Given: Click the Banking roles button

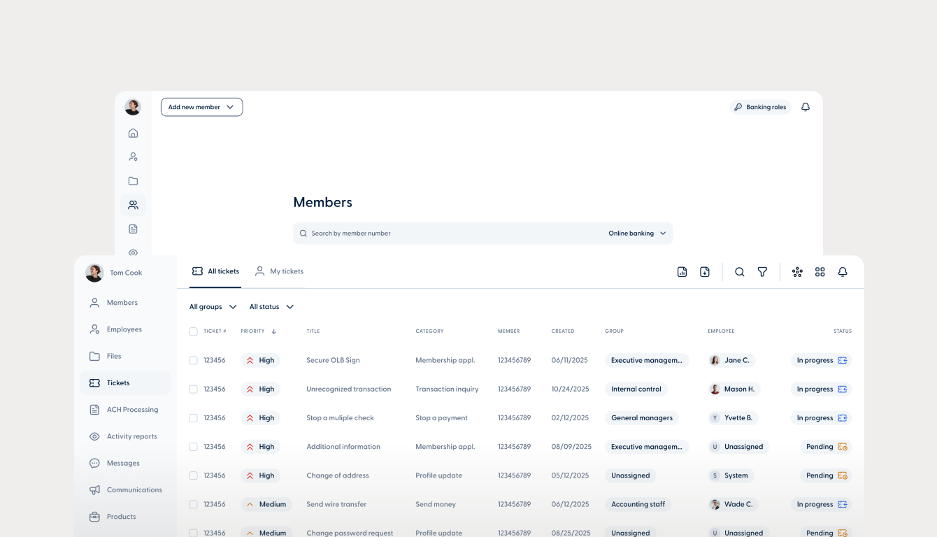Looking at the screenshot, I should 761,107.
